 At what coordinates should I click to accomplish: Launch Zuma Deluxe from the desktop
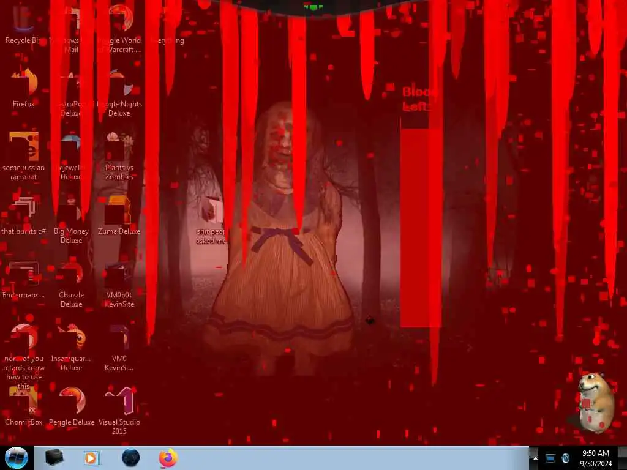coord(119,216)
